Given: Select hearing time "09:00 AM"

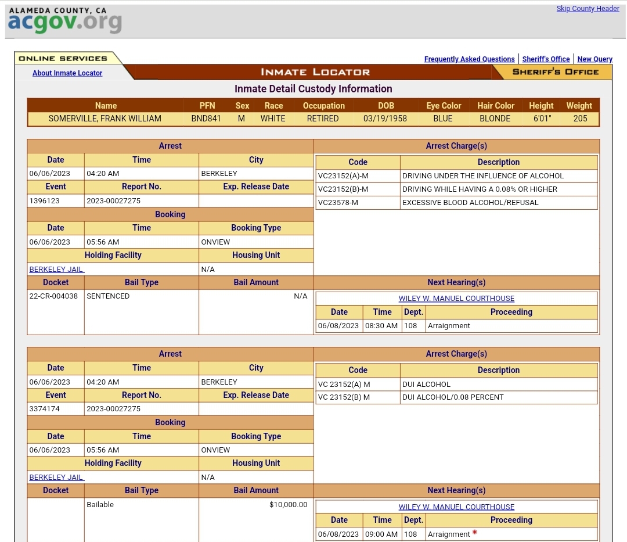Looking at the screenshot, I should 381,534.
